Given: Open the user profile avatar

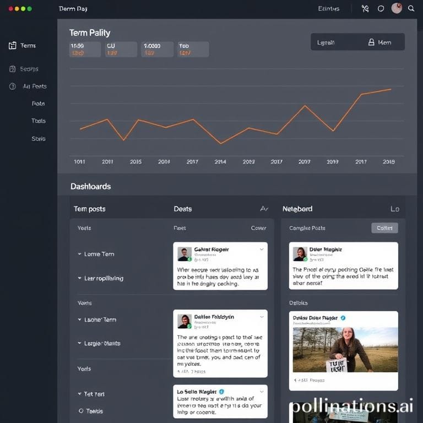Looking at the screenshot, I should tap(397, 8).
